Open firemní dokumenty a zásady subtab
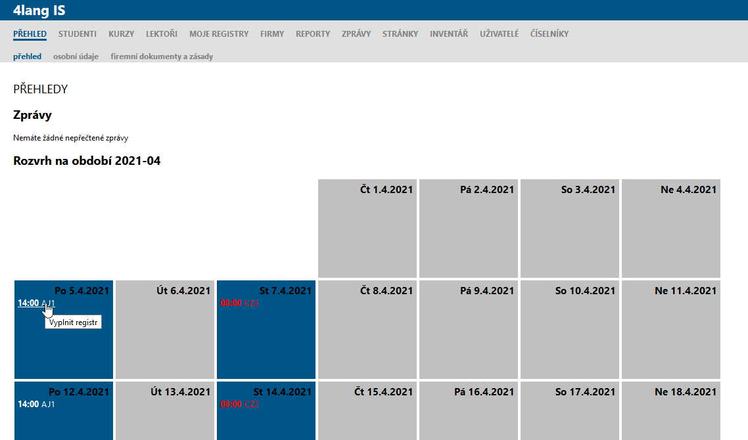 (162, 56)
